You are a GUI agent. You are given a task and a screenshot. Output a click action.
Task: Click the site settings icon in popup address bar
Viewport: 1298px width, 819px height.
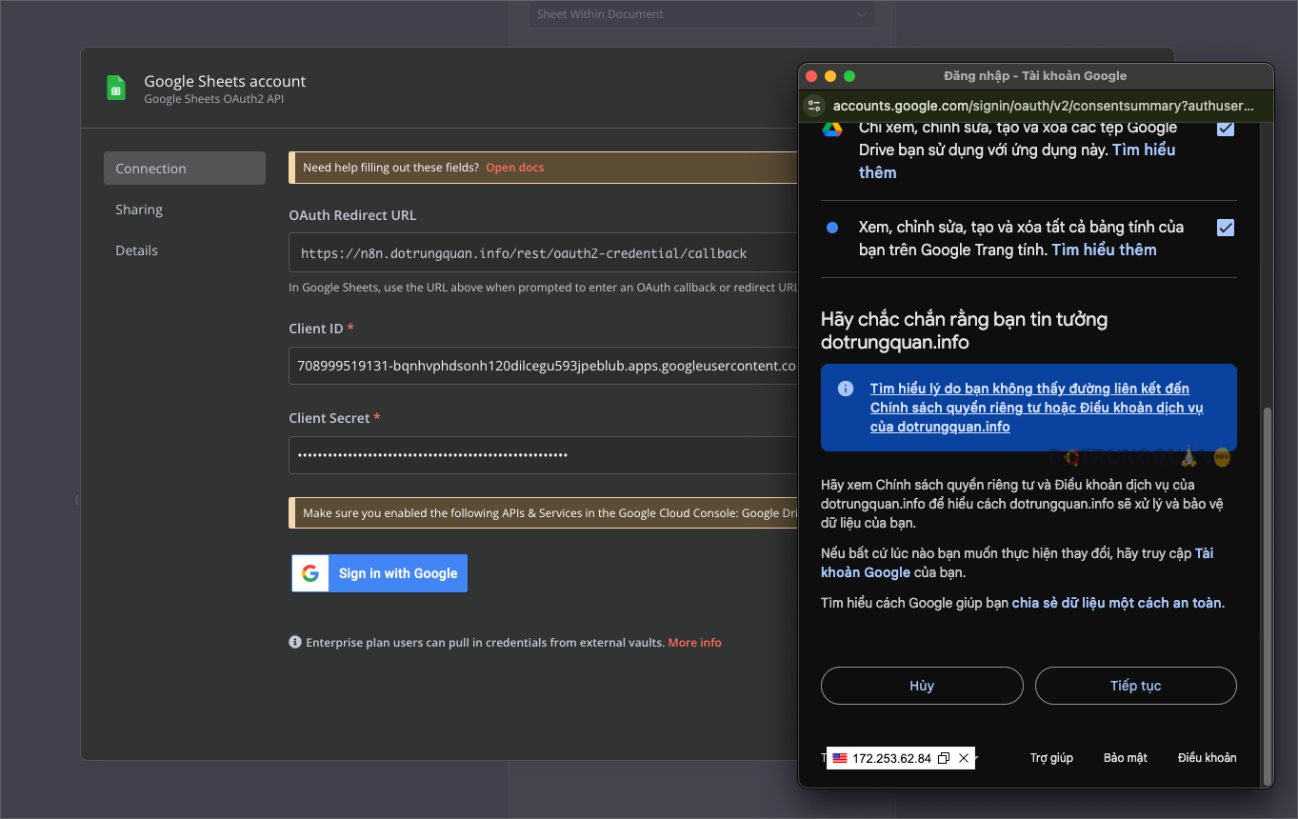point(813,106)
